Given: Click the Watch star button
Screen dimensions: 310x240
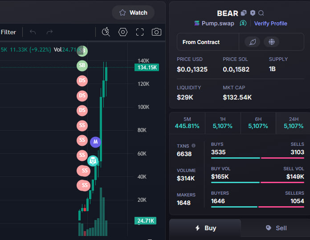Looking at the screenshot, I should tap(133, 12).
